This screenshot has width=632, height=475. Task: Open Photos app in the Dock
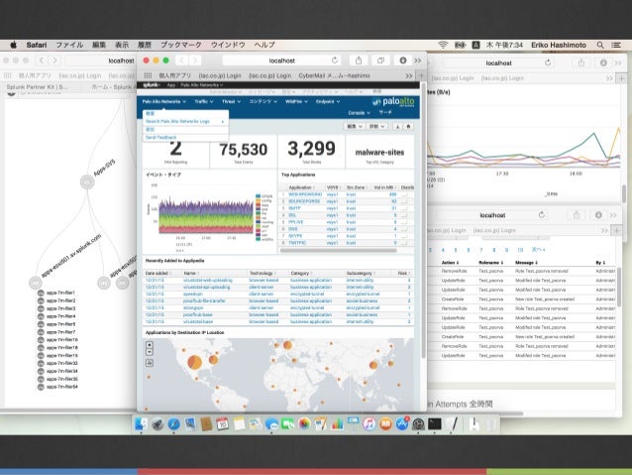pos(304,423)
